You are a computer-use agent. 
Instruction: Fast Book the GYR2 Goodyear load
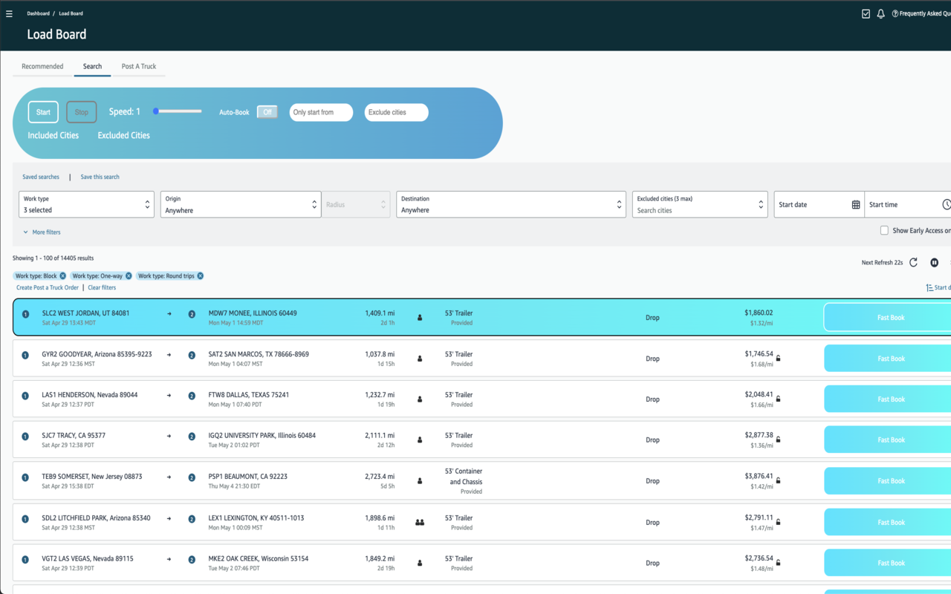888,359
